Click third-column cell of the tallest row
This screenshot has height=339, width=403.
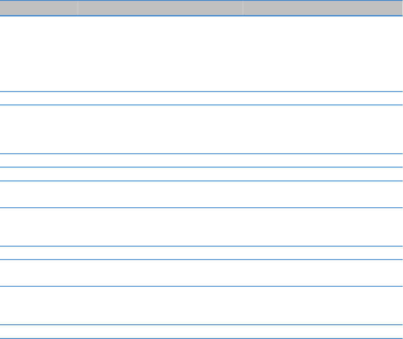[x=323, y=54]
